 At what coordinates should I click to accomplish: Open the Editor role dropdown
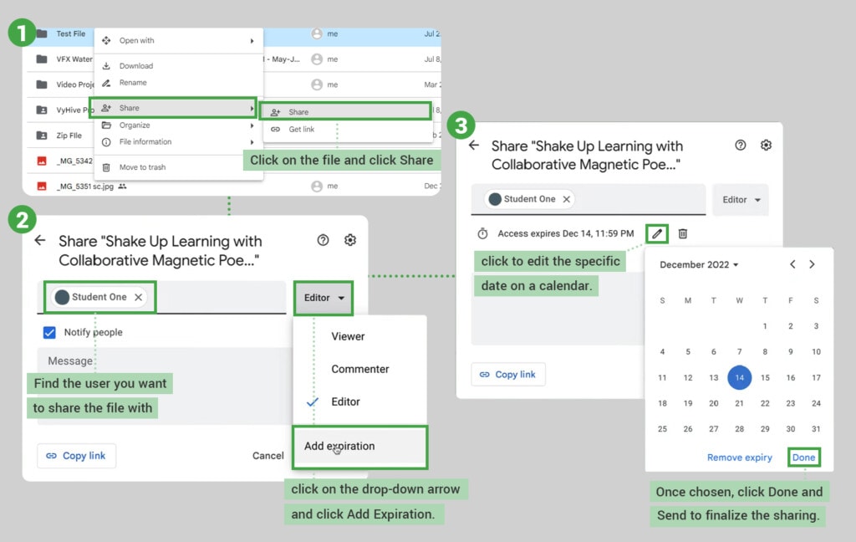click(x=324, y=298)
